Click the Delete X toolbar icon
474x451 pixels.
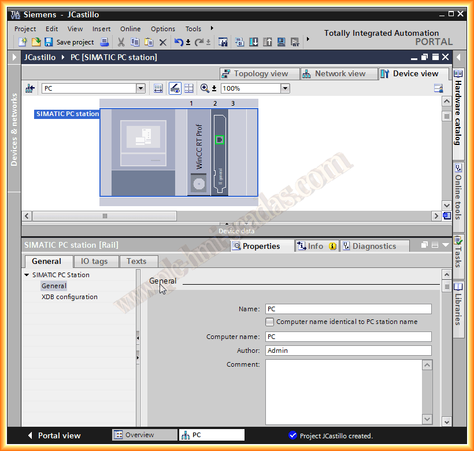coord(162,42)
